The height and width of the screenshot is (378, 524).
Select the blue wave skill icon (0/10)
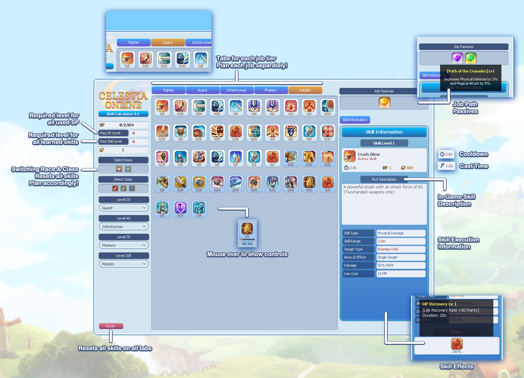pos(236,182)
